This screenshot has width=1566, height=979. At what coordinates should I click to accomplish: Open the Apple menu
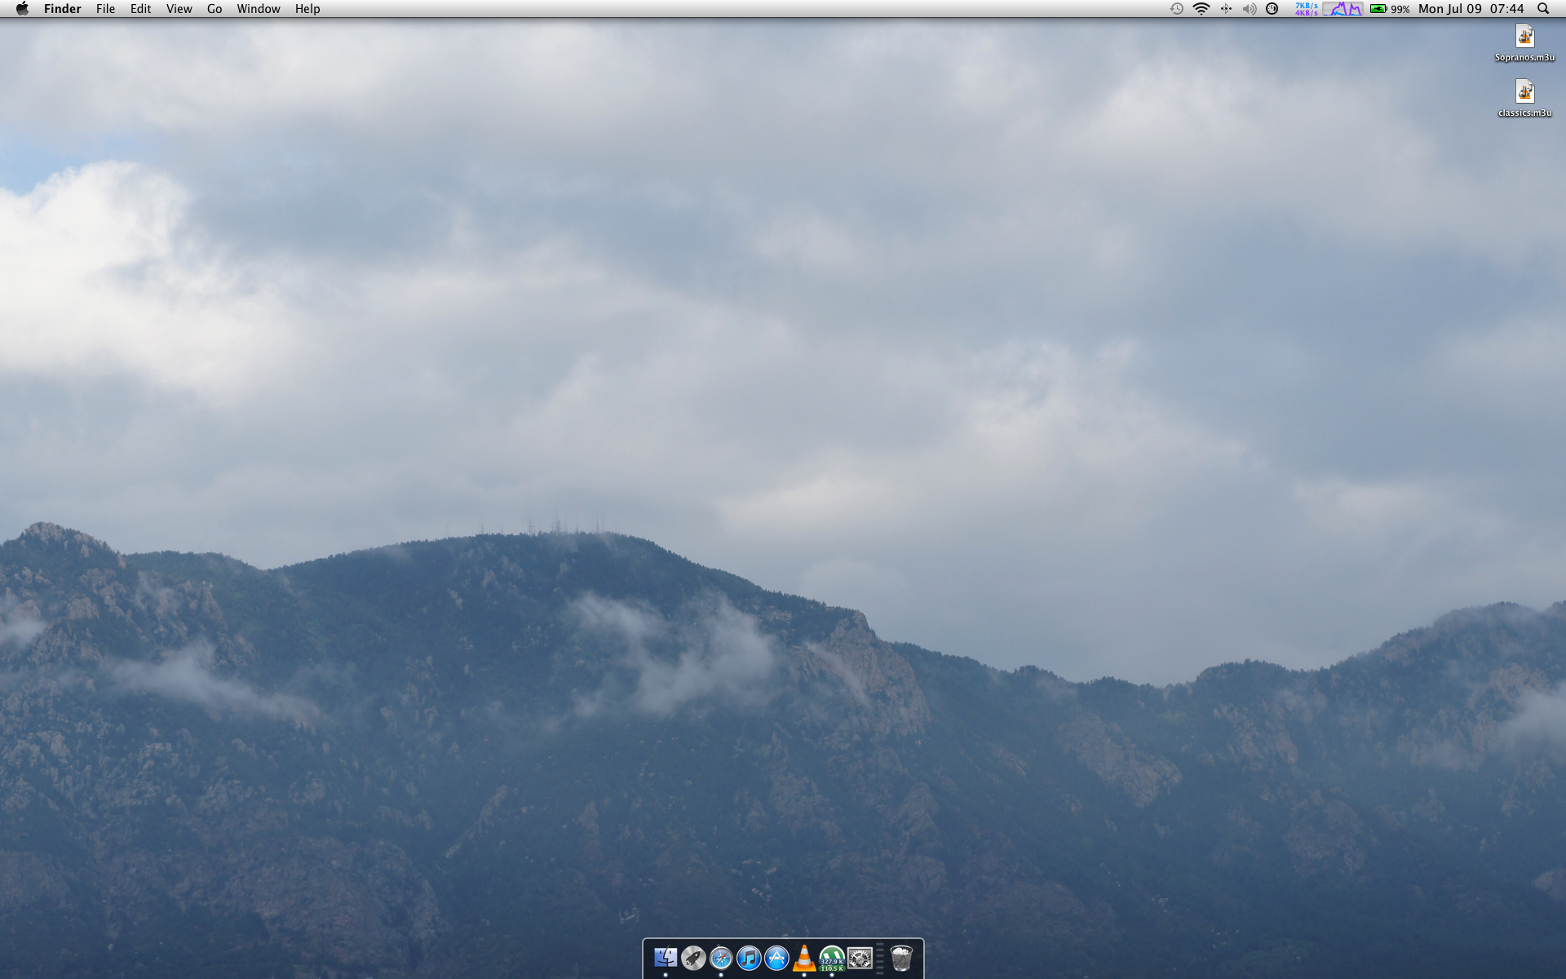click(22, 9)
